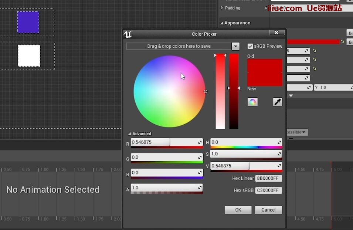Toggle the color wheel/spectrum mode button

[x=252, y=102]
